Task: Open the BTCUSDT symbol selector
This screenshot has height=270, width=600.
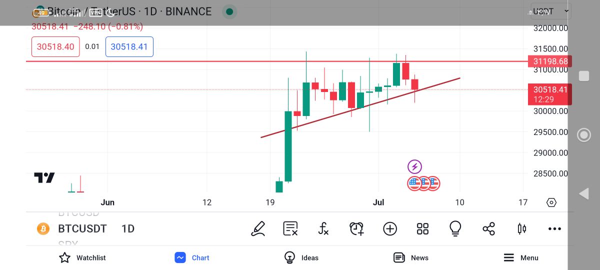Action: click(x=82, y=229)
